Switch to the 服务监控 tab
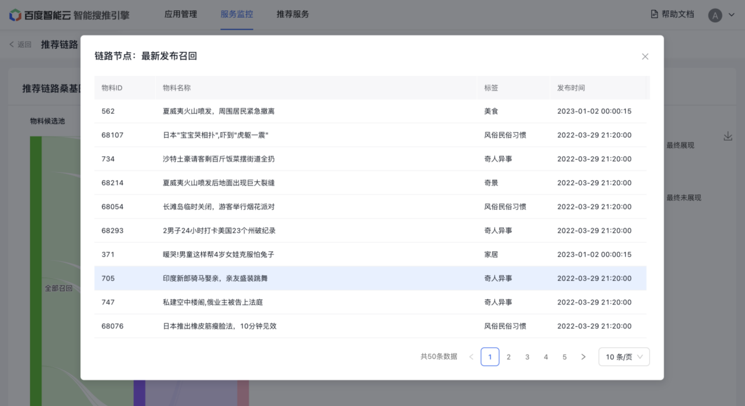 237,14
